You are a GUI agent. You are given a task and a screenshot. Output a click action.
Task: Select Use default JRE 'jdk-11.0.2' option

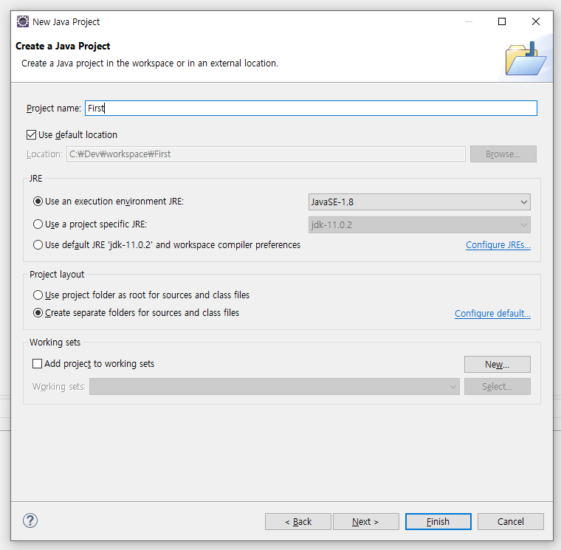click(38, 244)
